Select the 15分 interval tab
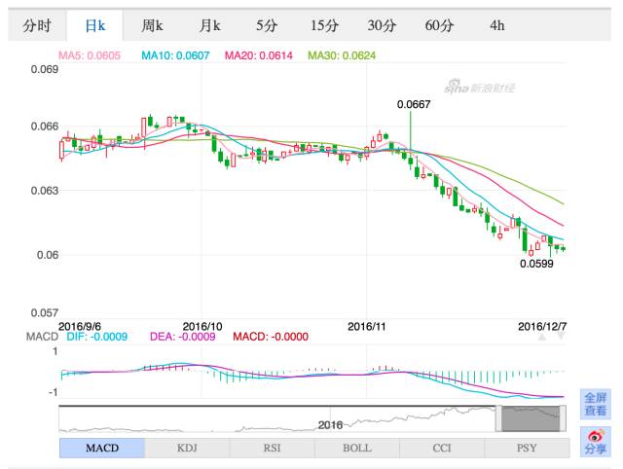The height and width of the screenshot is (469, 623). 324,25
